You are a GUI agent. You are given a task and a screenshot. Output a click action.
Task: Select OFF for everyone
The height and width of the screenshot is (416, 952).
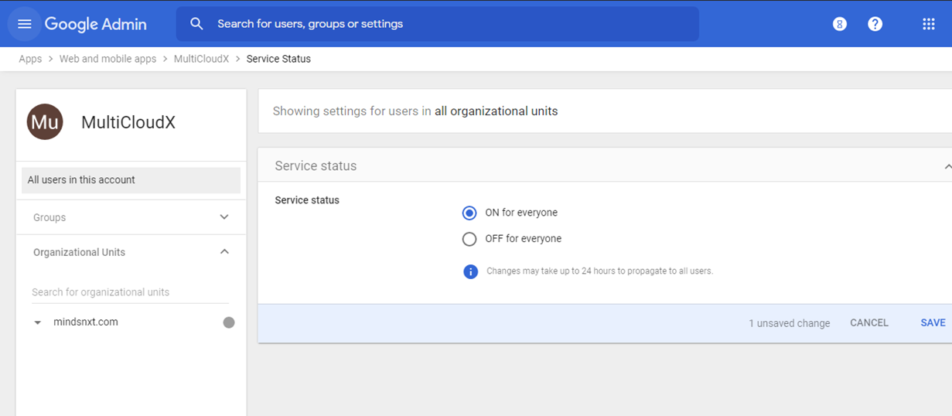coord(469,239)
